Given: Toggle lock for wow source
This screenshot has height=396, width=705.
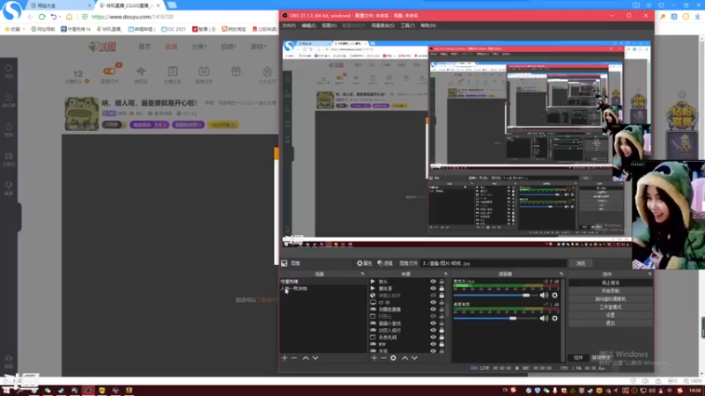Looking at the screenshot, I should pyautogui.click(x=442, y=344).
